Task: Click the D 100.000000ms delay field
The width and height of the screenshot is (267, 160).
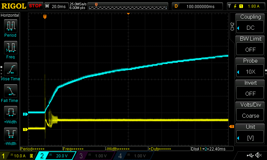Action: pyautogui.click(x=197, y=6)
